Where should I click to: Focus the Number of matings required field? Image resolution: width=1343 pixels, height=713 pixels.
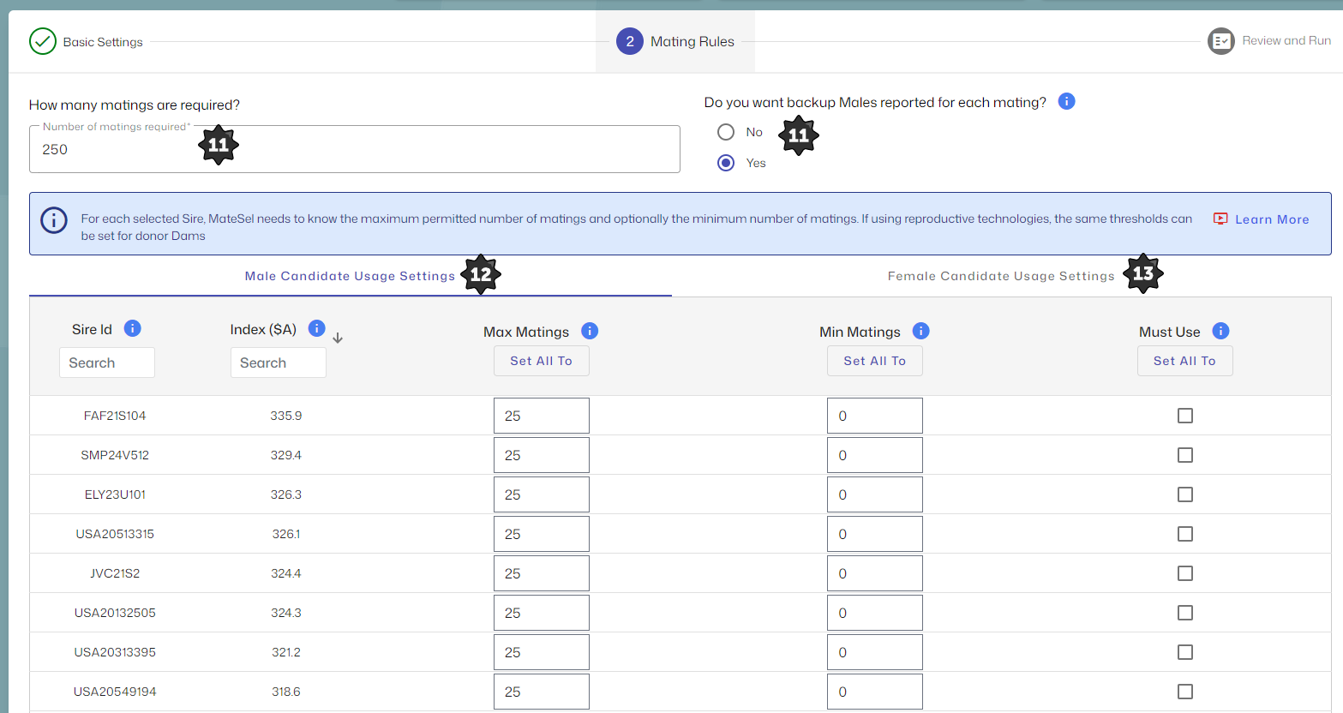[354, 150]
